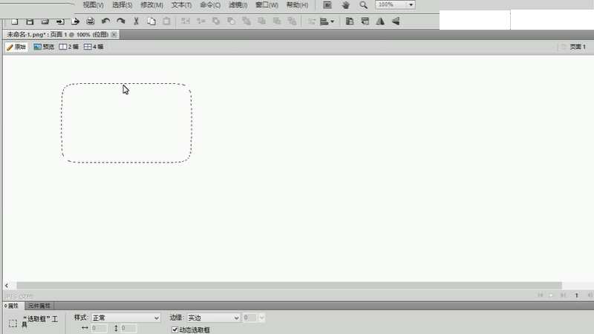Screen dimensions: 594x334
Task: Go to first frame control
Action: click(541, 295)
